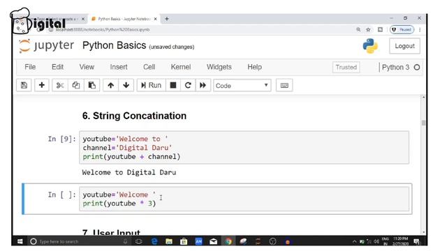
Task: Click the Jupyter logo
Action: point(47,45)
